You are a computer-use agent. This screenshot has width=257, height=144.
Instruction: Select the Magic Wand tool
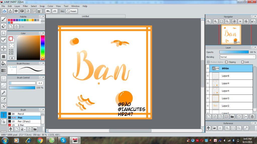(x=4, y=92)
